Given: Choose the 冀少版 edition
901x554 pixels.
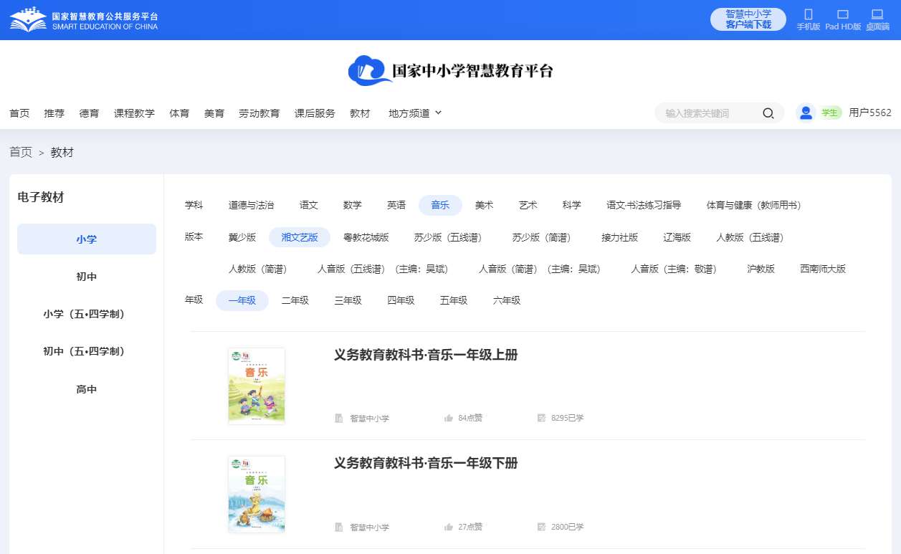Looking at the screenshot, I should click(x=242, y=237).
